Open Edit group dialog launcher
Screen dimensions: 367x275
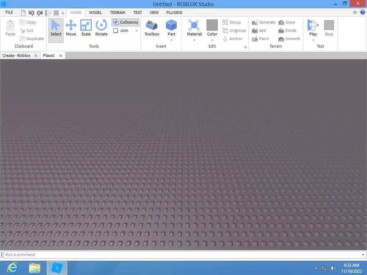tap(245, 47)
